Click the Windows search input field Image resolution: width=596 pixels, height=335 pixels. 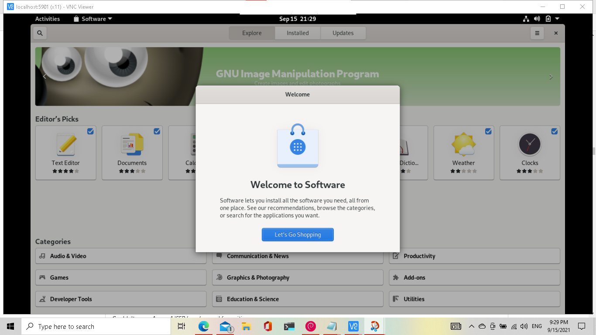(96, 326)
